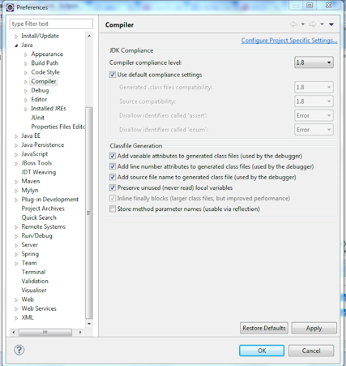Select Team preferences item
346x366 pixels.
click(x=29, y=263)
